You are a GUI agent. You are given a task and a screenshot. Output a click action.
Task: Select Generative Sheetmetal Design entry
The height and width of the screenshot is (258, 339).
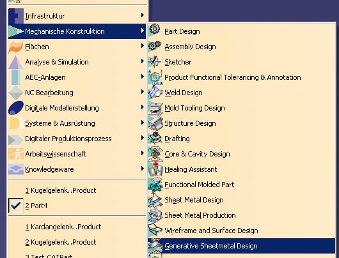point(242,246)
